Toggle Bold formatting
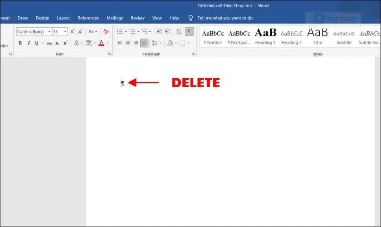 point(20,43)
